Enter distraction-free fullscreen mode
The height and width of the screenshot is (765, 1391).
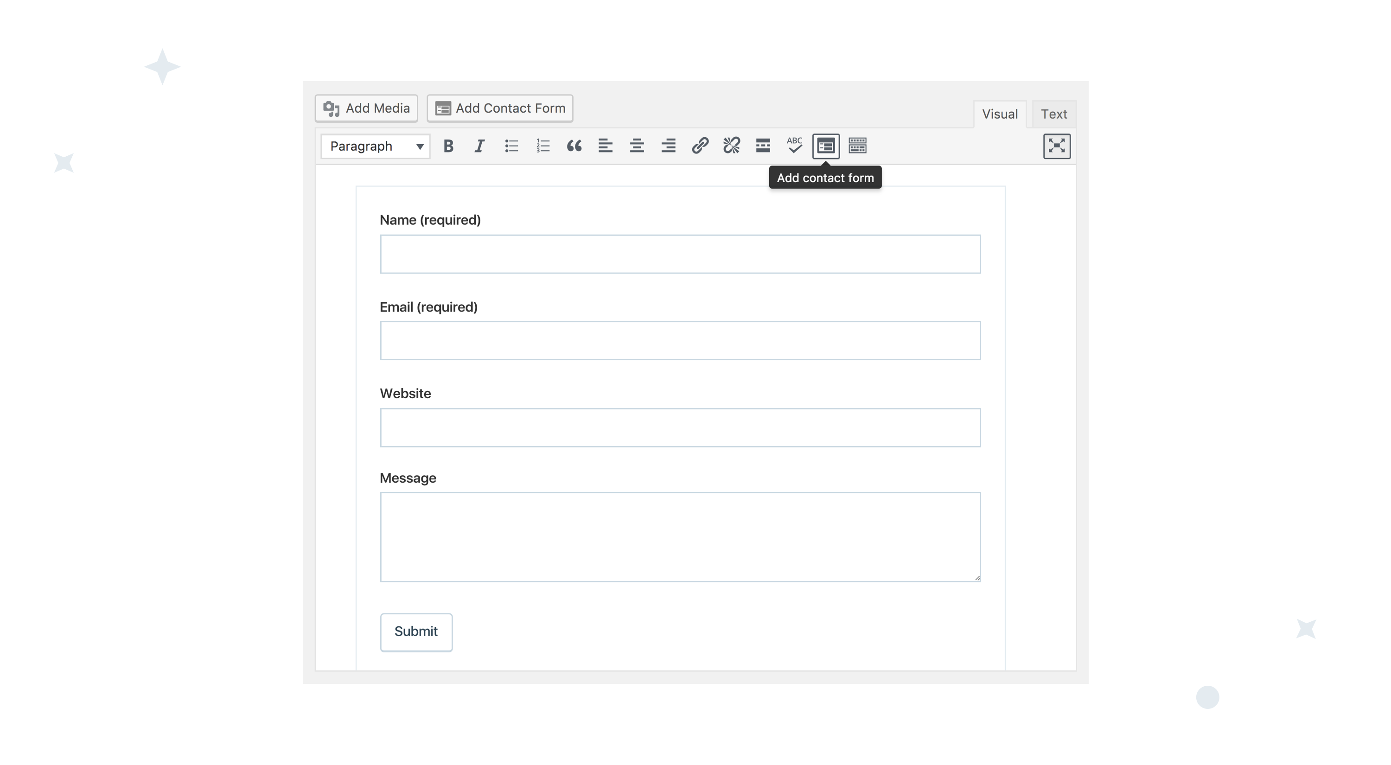pyautogui.click(x=1057, y=146)
